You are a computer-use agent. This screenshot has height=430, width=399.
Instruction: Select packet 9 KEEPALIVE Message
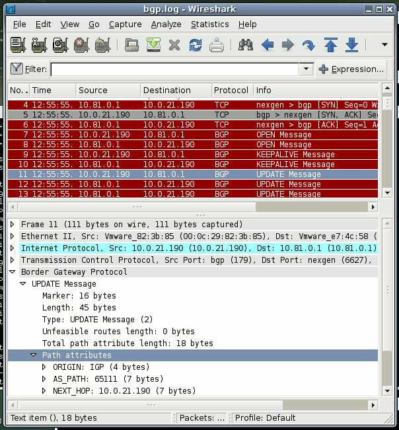(x=193, y=154)
